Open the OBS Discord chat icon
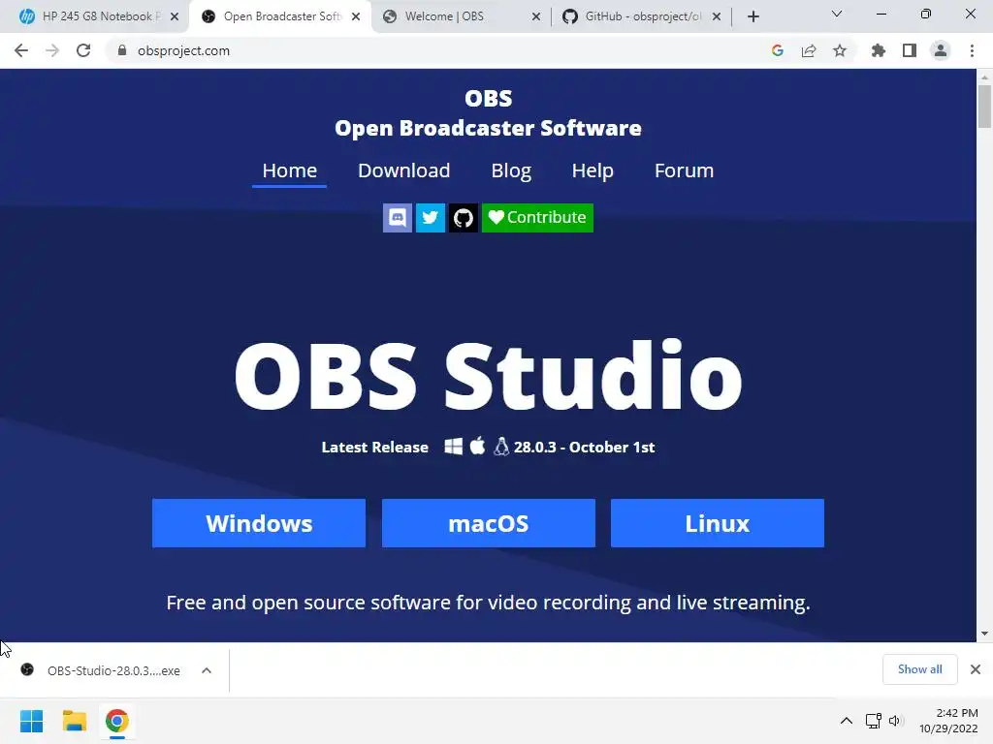 coord(397,218)
